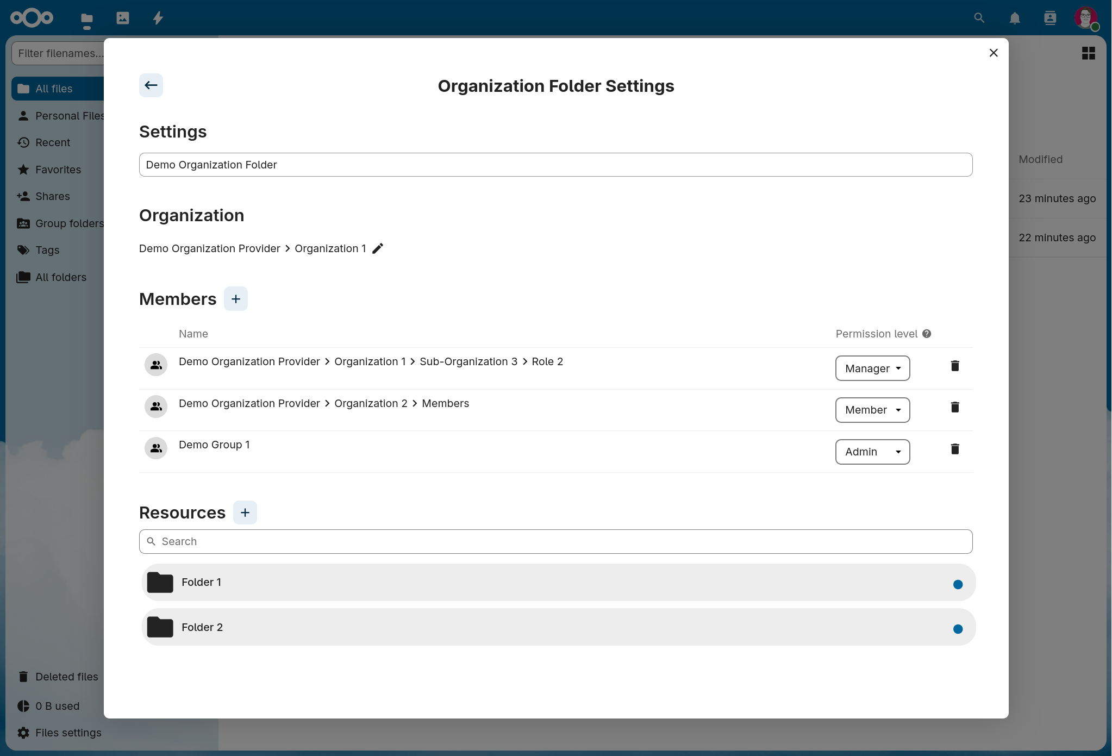The image size is (1112, 756).
Task: Open Recent in the sidebar
Action: 53,142
